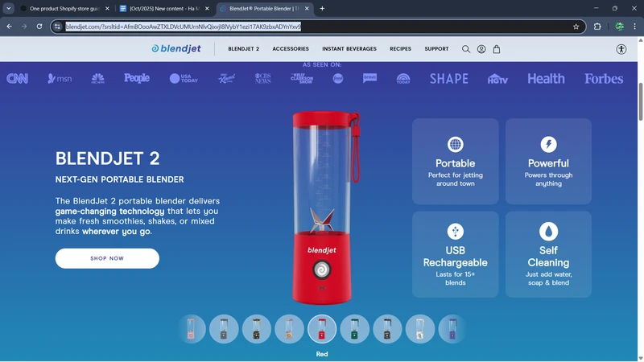Open a new browser tab
644x362 pixels.
322,8
